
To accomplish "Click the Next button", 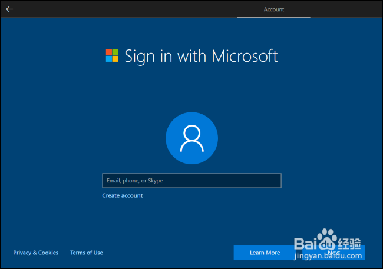I will 334,253.
